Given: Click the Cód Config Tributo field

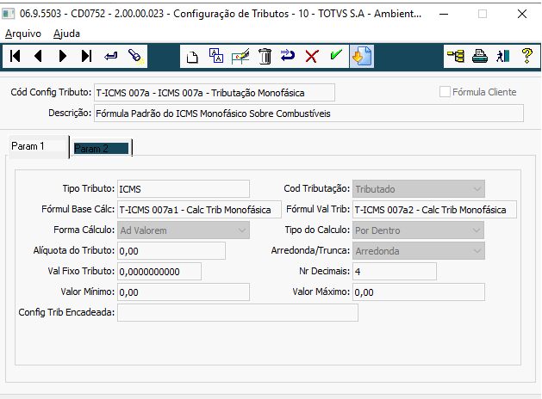Looking at the screenshot, I should [x=215, y=92].
